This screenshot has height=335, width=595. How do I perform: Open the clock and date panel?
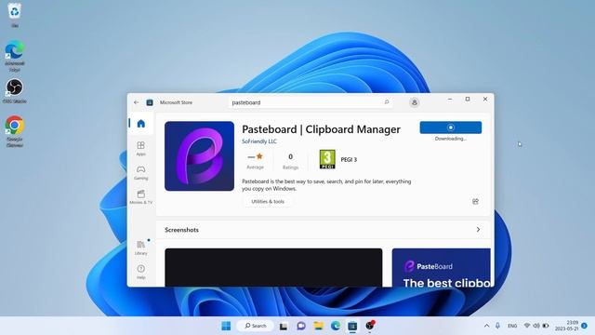click(x=566, y=326)
